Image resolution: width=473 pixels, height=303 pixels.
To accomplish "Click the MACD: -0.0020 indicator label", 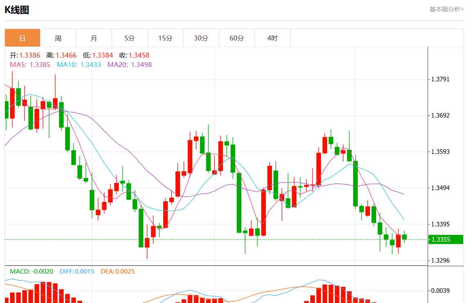I will [x=31, y=271].
